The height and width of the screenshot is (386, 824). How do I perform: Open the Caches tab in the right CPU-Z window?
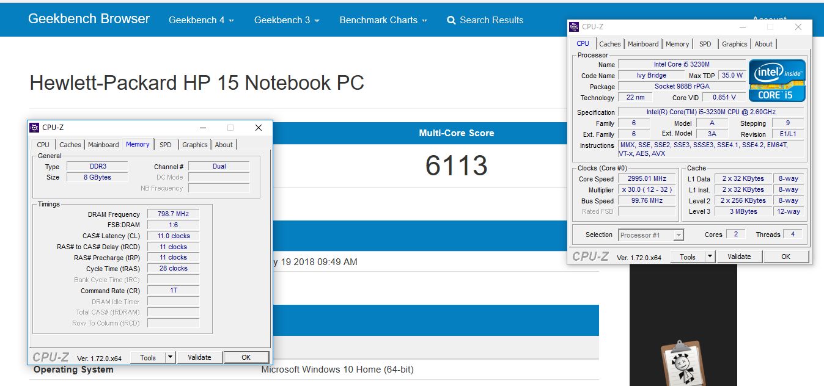click(x=610, y=44)
